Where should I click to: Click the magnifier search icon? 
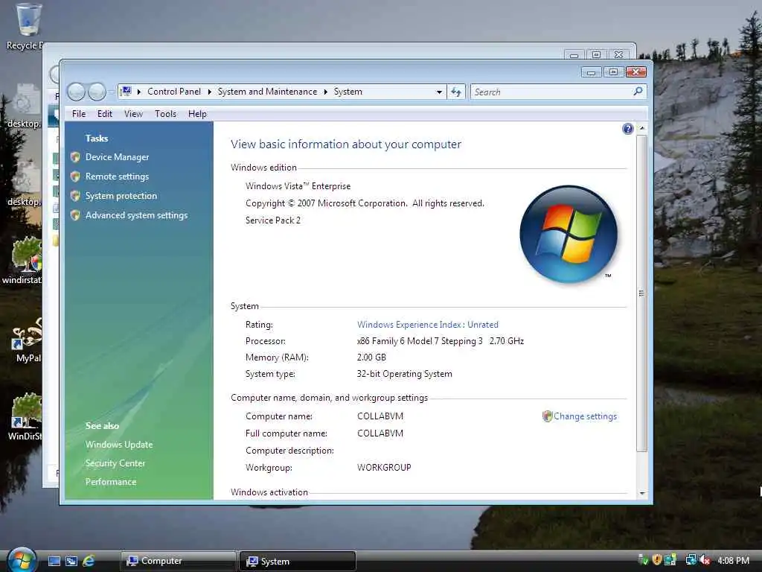coord(638,92)
